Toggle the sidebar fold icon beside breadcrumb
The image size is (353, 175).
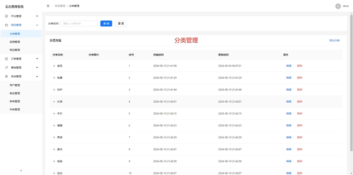pos(48,6)
